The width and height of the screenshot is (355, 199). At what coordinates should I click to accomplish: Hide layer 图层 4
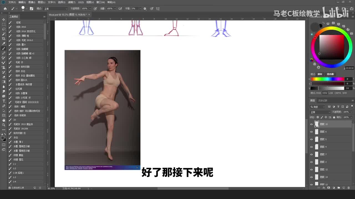(311, 147)
